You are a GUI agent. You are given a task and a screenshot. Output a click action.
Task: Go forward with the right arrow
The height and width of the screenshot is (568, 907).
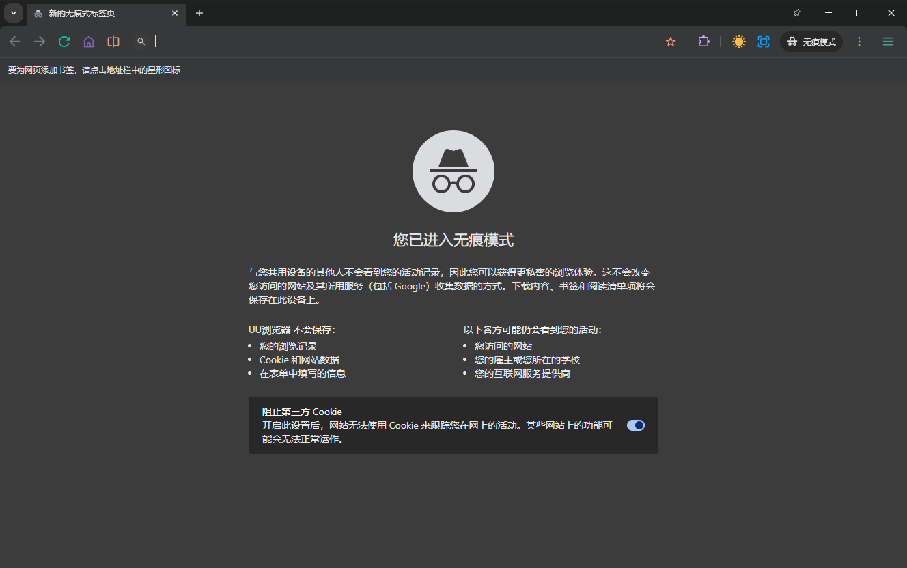(x=40, y=42)
